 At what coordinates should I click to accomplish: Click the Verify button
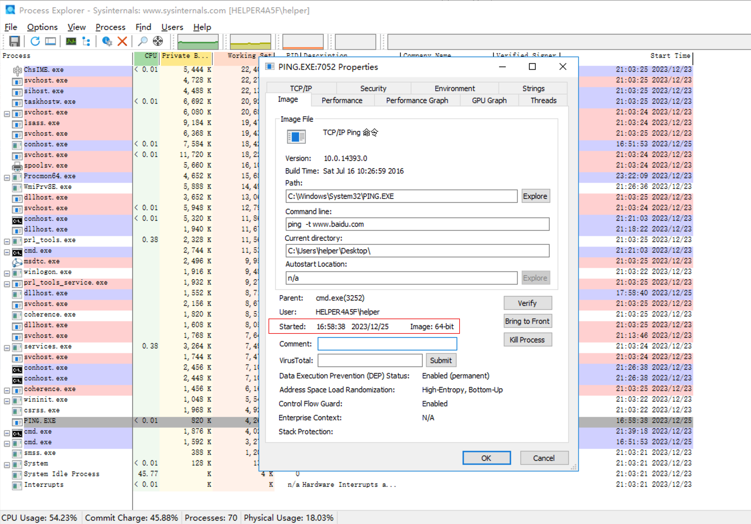(x=527, y=303)
